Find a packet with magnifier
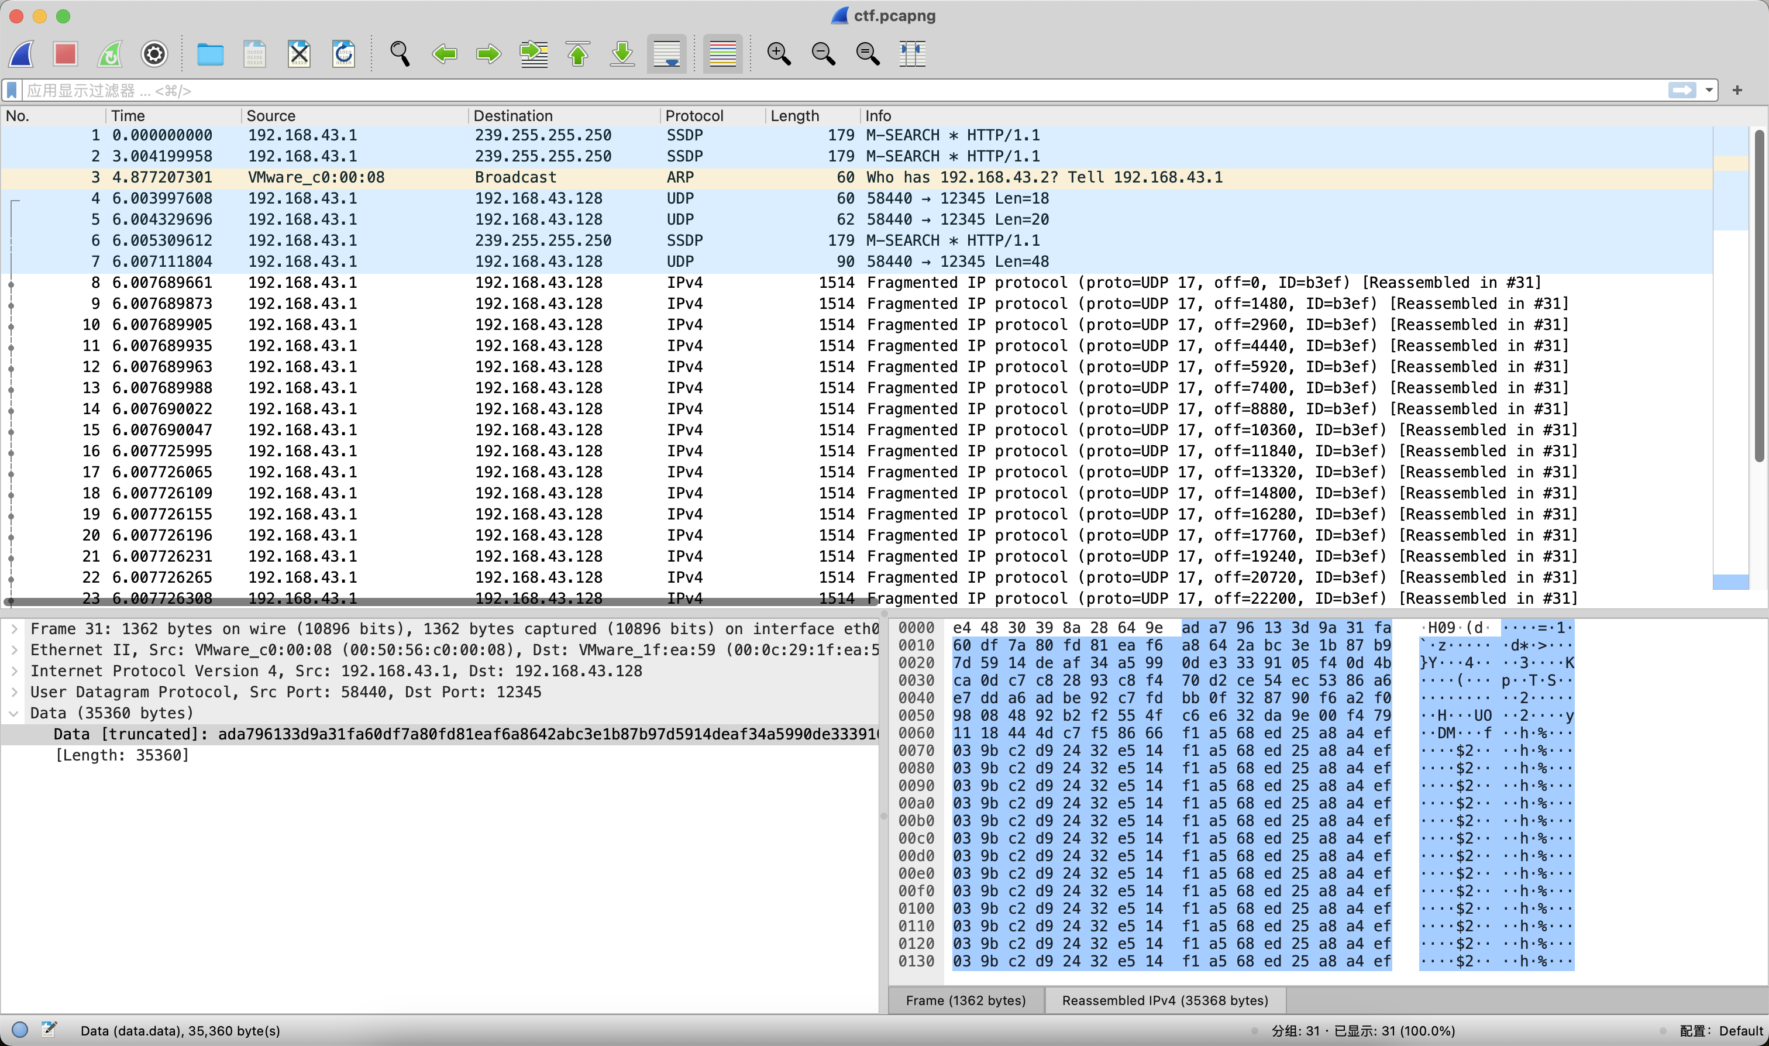1769x1046 pixels. click(400, 54)
